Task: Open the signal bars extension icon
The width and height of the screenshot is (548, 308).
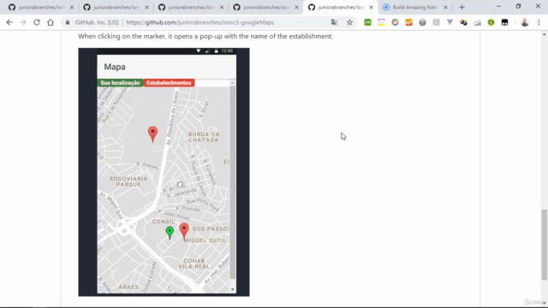Action: coord(478,22)
